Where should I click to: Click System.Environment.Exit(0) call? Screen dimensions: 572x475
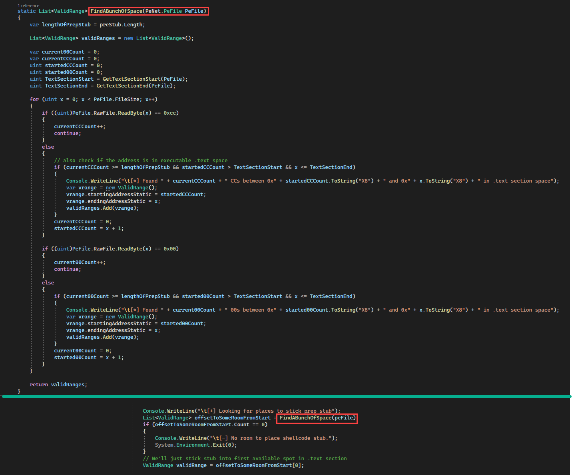[x=195, y=445]
